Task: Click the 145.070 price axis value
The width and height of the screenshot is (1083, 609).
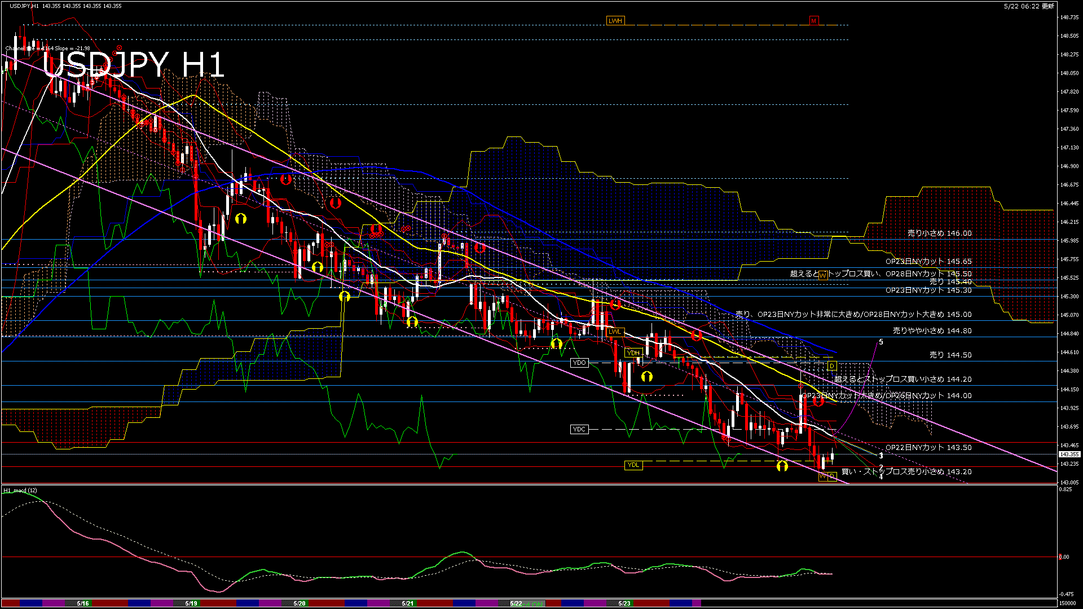Action: [x=1069, y=315]
